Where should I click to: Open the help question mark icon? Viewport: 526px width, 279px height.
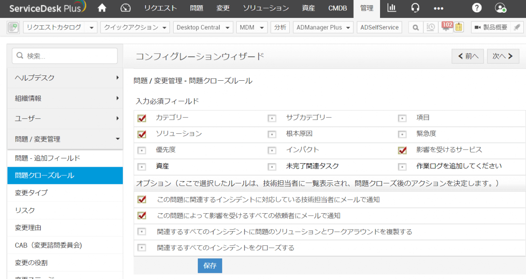(x=477, y=8)
